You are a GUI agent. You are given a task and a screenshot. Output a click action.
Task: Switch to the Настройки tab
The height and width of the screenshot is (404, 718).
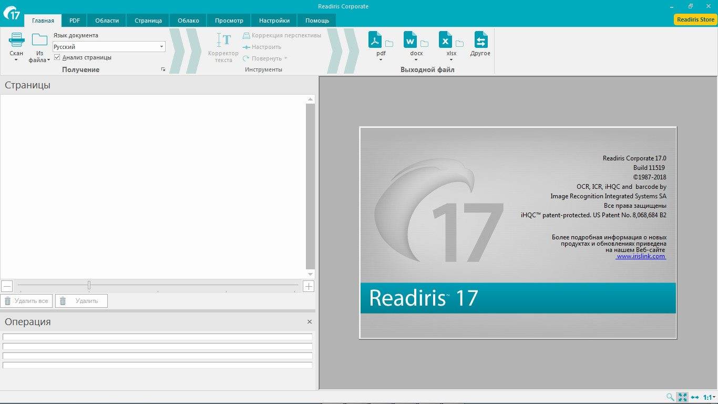(x=274, y=21)
